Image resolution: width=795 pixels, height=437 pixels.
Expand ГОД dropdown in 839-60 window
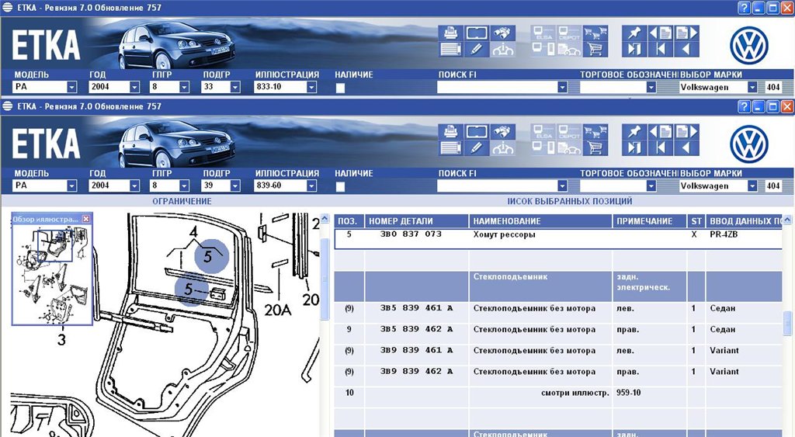[x=134, y=186]
